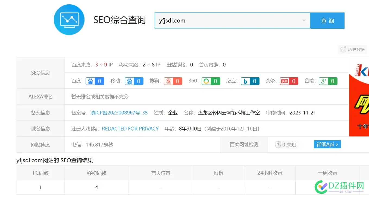Screen dimensions: 369x198
Task: Open the 详细Api details button
Action: pos(327,144)
